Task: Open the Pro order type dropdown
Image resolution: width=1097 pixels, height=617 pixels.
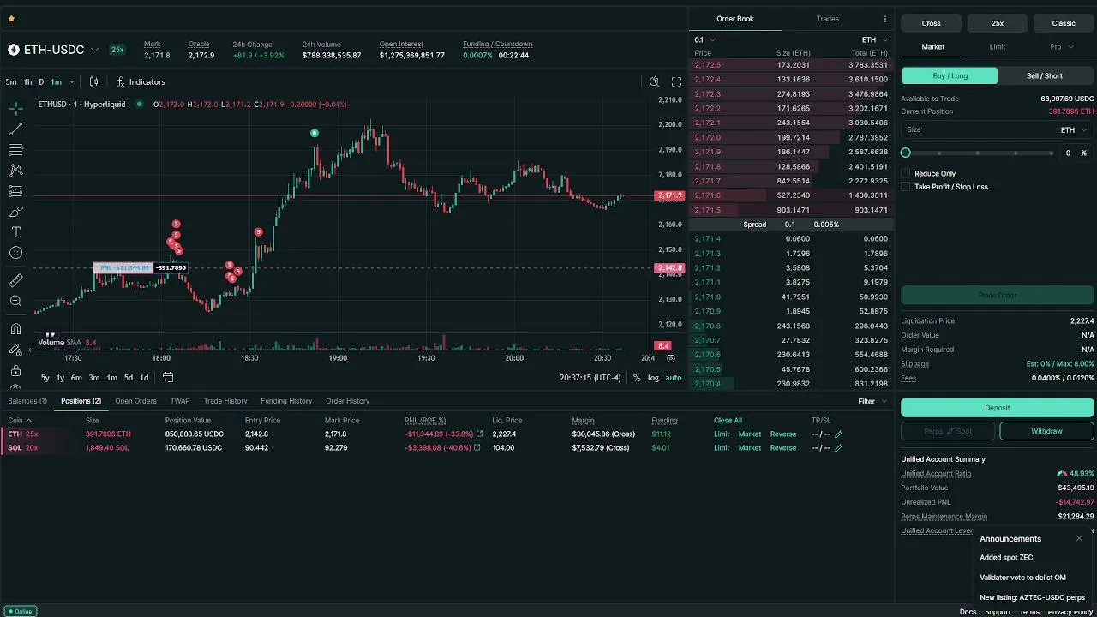Action: click(1062, 47)
